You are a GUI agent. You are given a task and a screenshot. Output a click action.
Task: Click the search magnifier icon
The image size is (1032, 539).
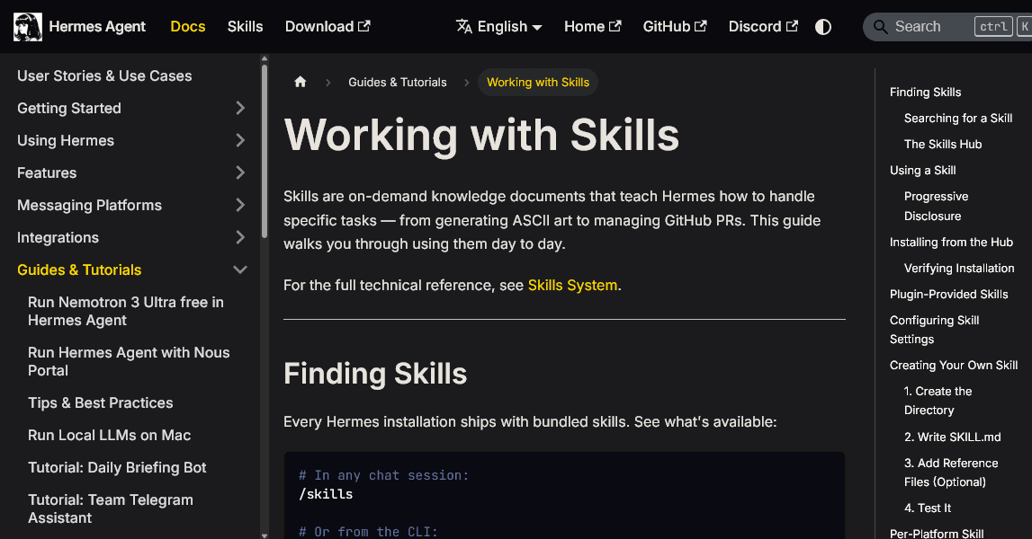tap(880, 27)
